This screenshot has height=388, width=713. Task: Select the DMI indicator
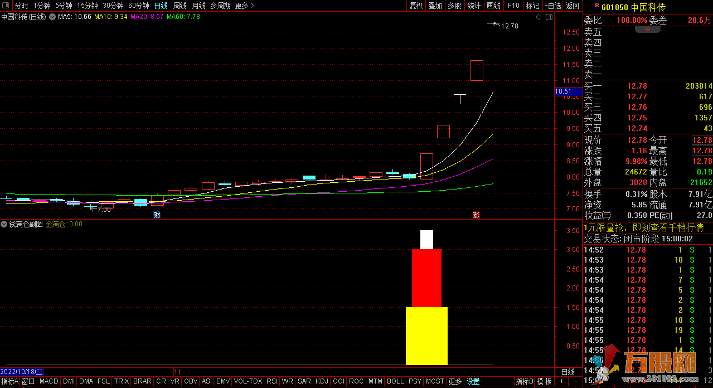[x=69, y=381]
